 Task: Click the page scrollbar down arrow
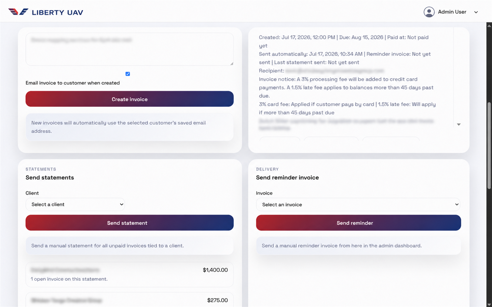point(489,304)
